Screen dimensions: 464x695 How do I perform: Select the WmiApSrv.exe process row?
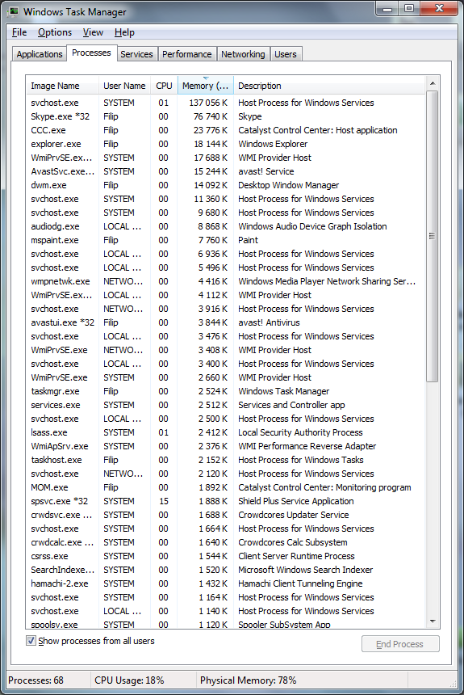click(226, 446)
